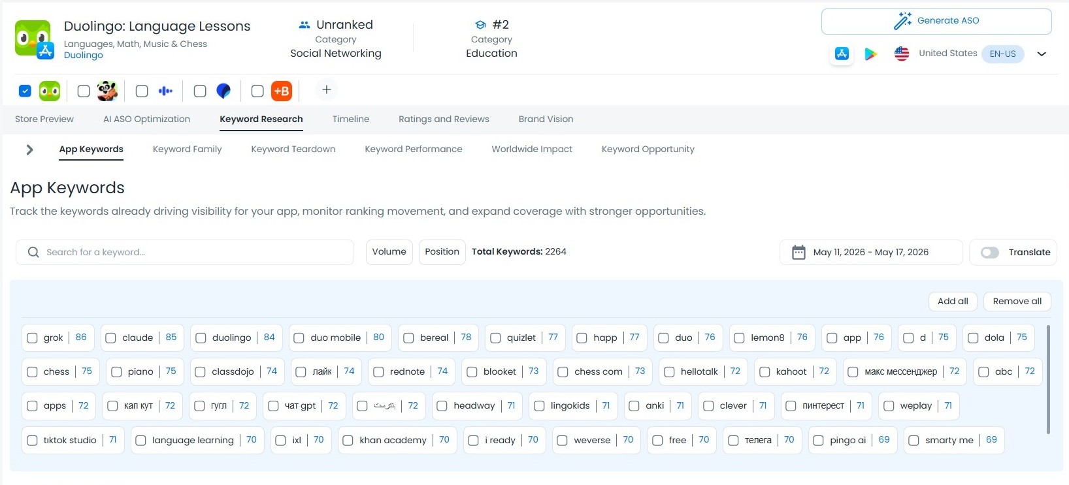1069x485 pixels.
Task: Click the EN-US language badge
Action: [x=1003, y=54]
